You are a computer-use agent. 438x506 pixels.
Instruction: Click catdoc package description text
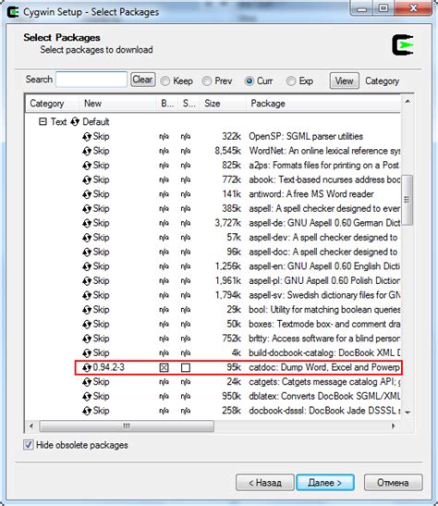pos(324,367)
